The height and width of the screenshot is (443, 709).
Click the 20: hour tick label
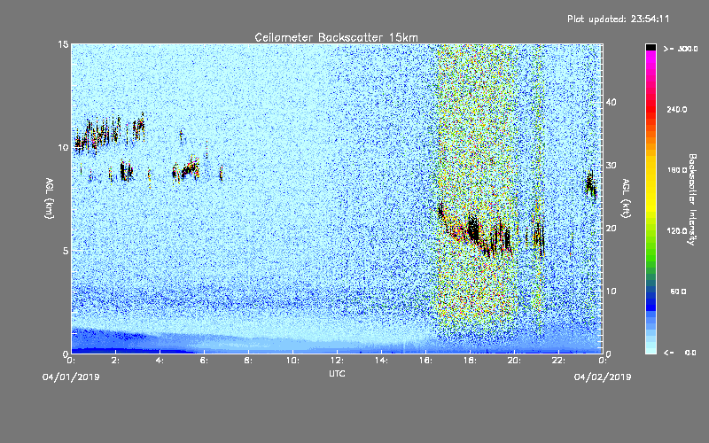click(514, 361)
